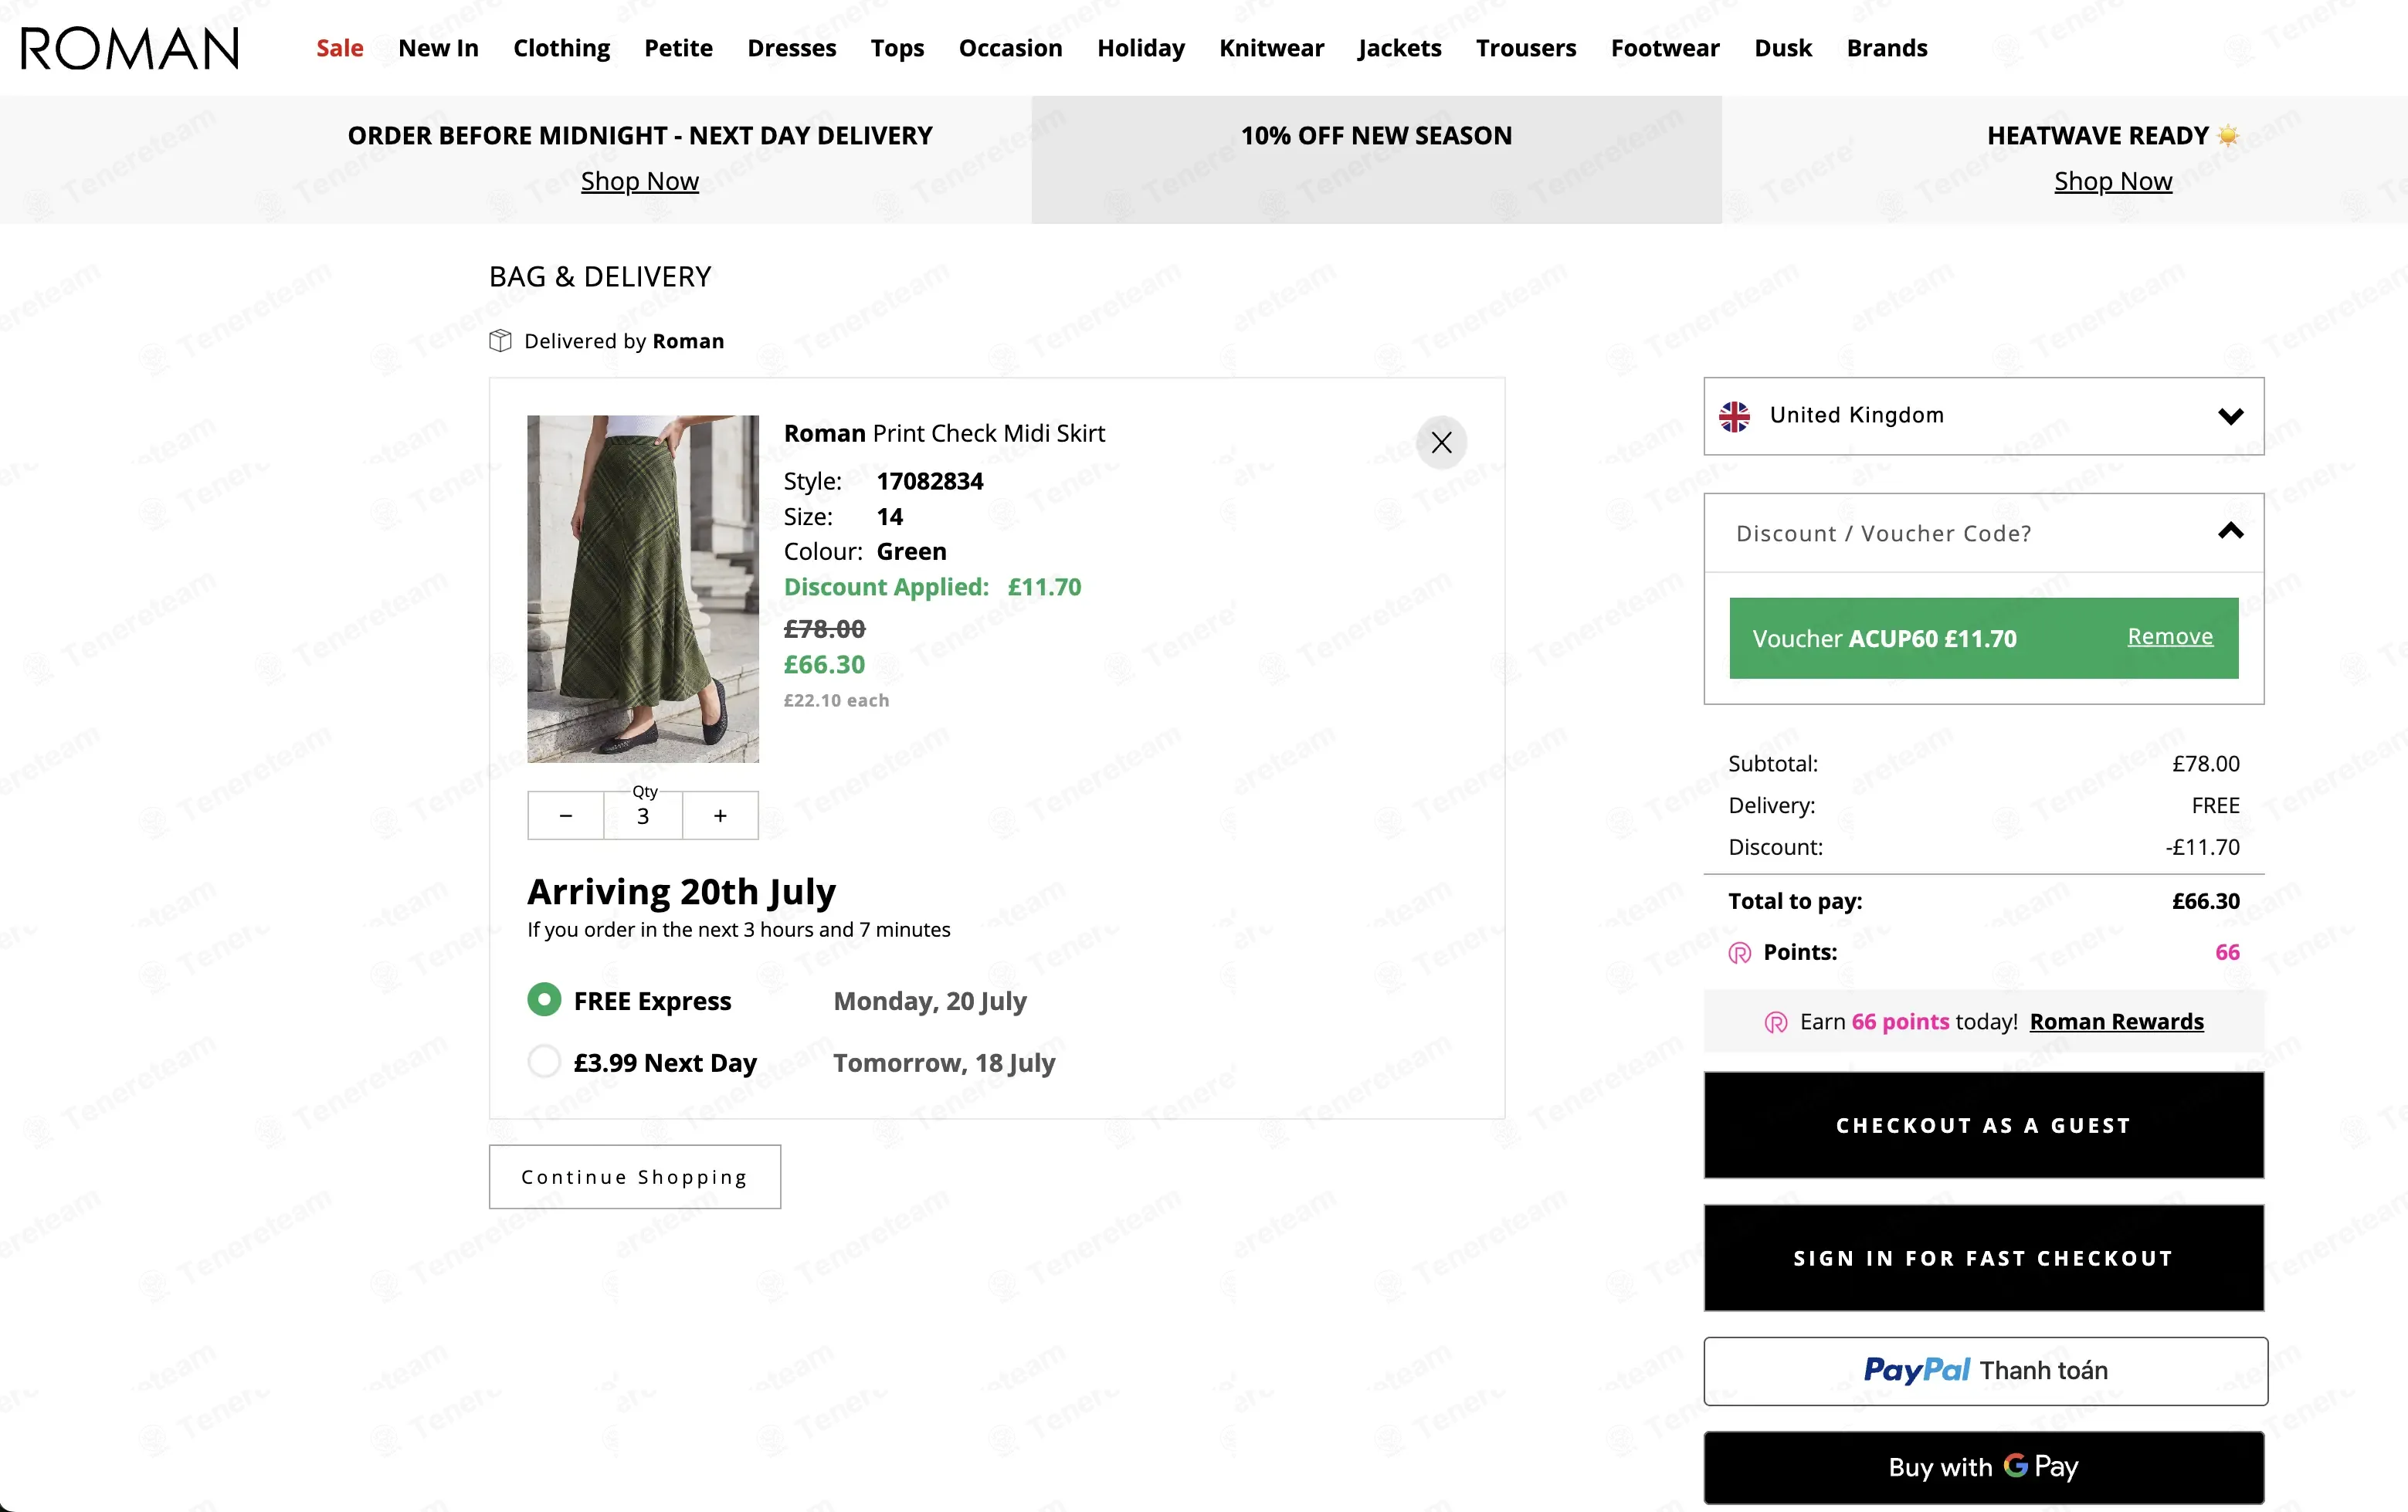2408x1512 pixels.
Task: Open the Tops menu
Action: click(x=897, y=48)
